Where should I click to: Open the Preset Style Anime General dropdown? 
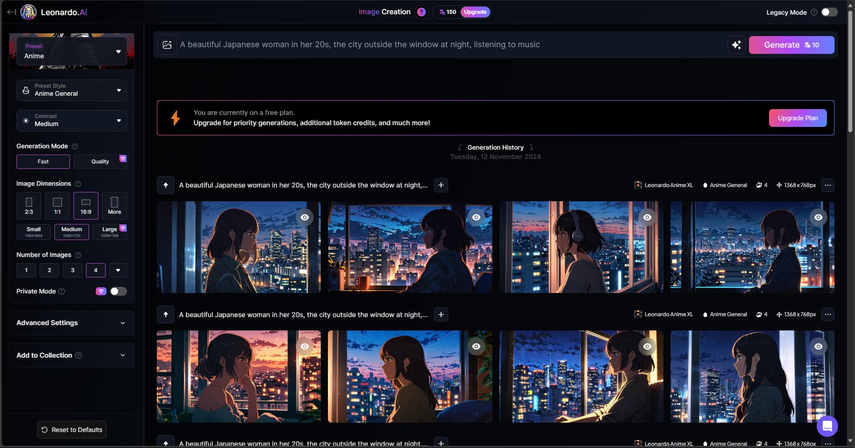coord(72,90)
